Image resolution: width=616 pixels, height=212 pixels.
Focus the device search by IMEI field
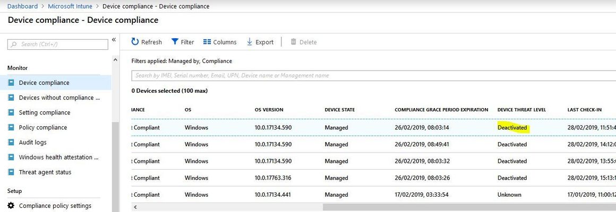374,75
